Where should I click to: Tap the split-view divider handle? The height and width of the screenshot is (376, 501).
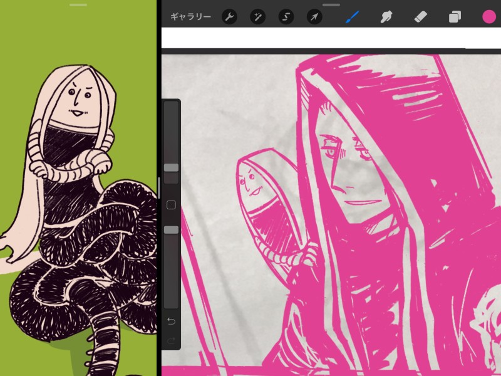pyautogui.click(x=159, y=188)
